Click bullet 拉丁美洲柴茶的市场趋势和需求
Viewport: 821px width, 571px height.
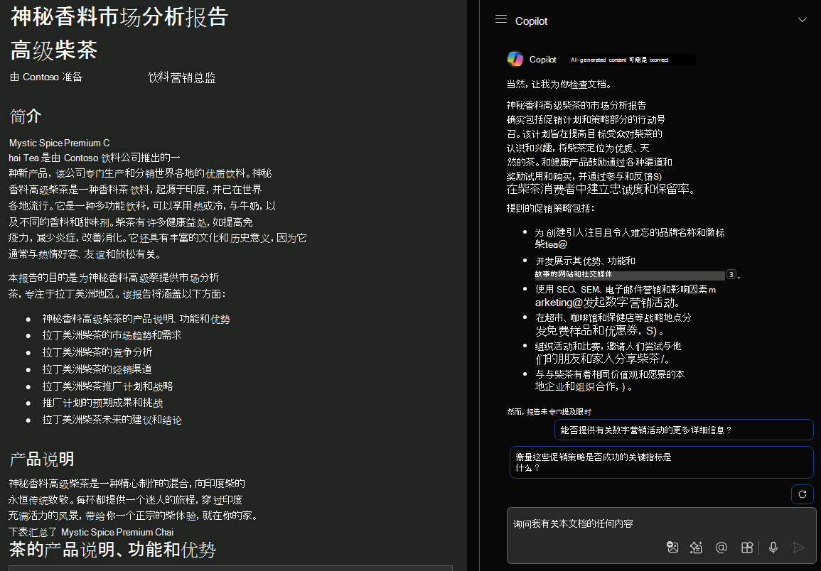112,335
